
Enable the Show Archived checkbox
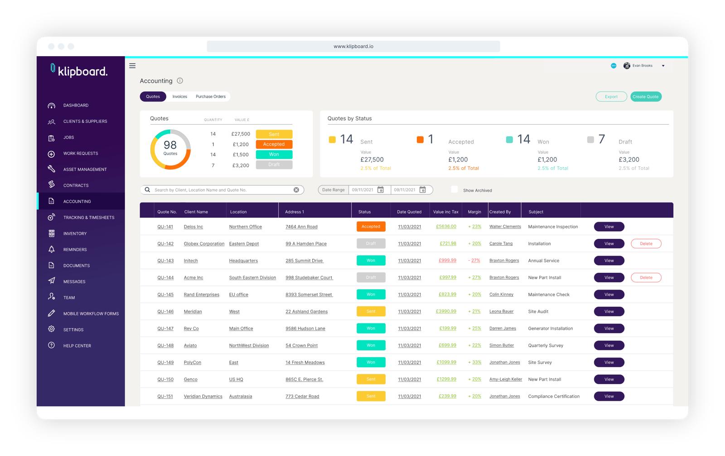click(x=454, y=189)
